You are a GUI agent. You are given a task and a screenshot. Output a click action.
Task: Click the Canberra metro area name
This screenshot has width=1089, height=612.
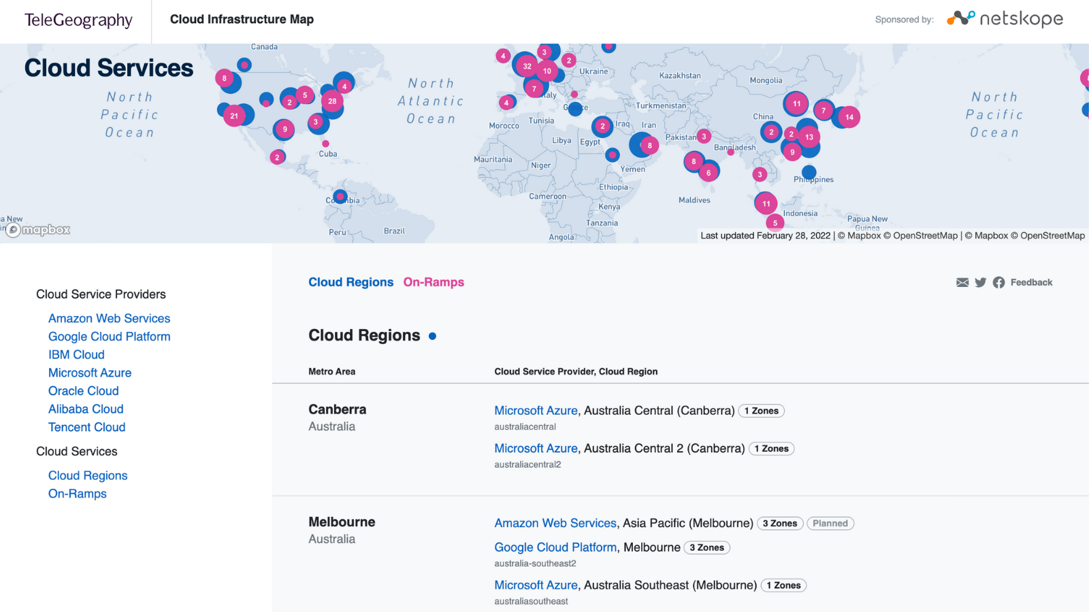(337, 409)
